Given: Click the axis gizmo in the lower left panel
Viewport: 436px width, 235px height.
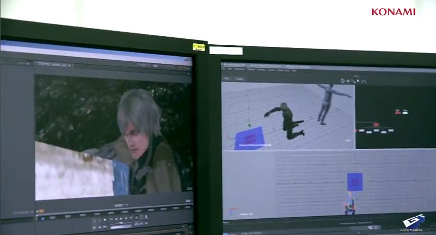Looking at the screenshot, I should point(234,212).
